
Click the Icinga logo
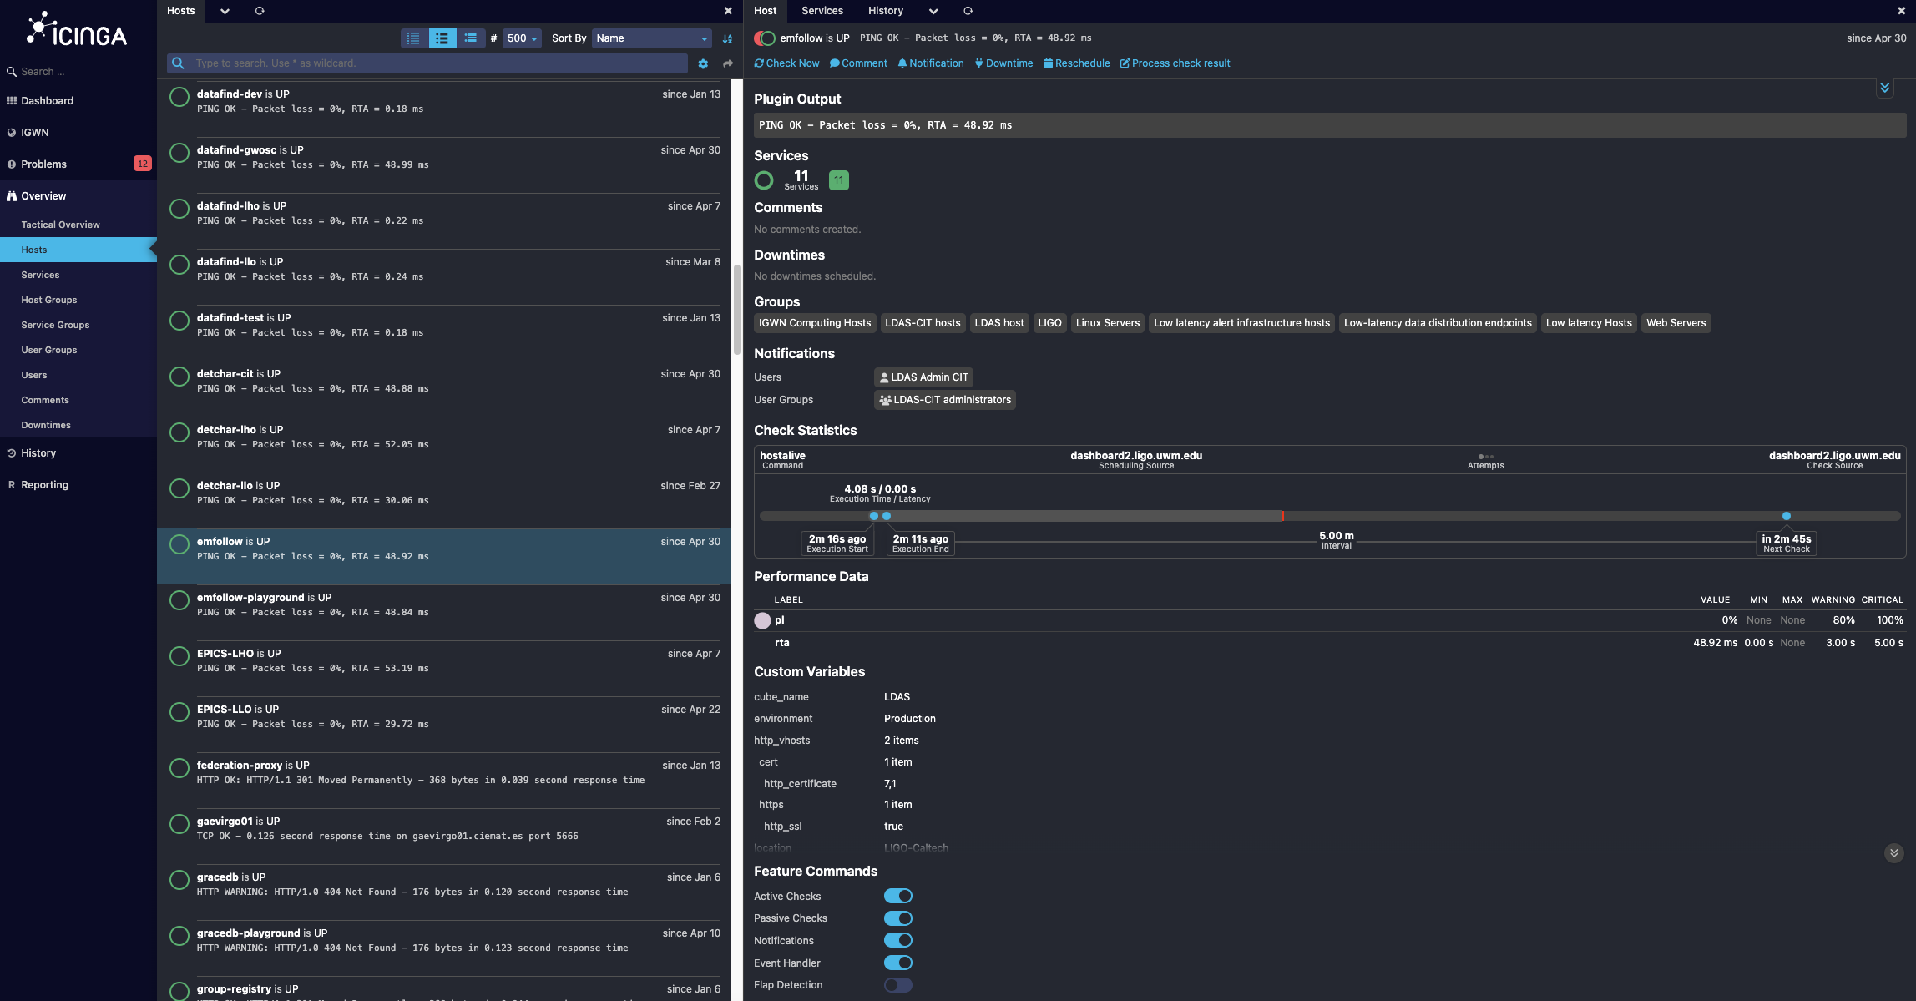77,29
